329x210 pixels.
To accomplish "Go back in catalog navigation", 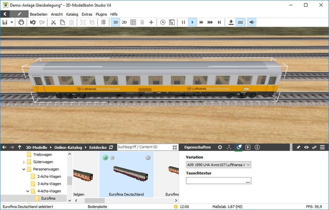I will click(x=4, y=147).
